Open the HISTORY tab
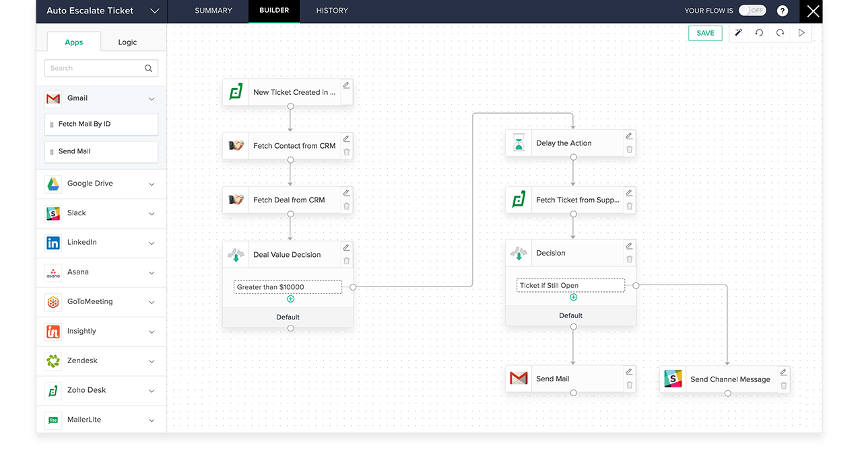Screen dimensions: 862x458 tap(332, 11)
